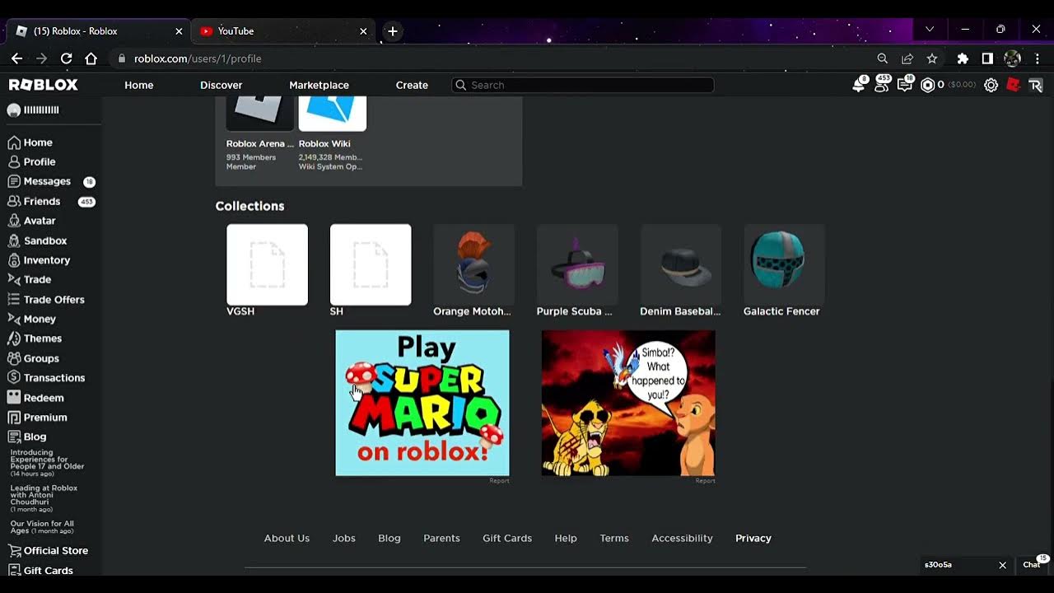
Task: Open the Orange Motohelmet collection item
Action: [474, 264]
